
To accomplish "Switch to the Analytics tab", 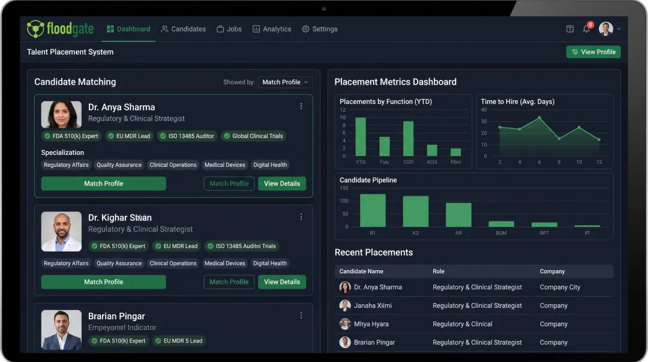I will [272, 29].
